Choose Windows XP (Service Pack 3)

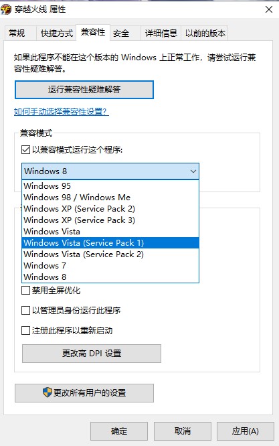coord(110,220)
